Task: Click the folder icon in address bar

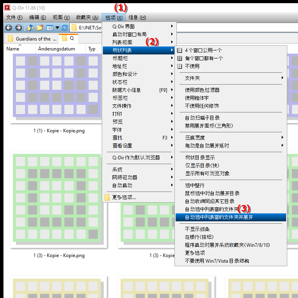Action: coord(74,28)
